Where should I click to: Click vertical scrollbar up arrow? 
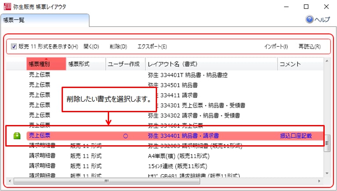(327, 61)
